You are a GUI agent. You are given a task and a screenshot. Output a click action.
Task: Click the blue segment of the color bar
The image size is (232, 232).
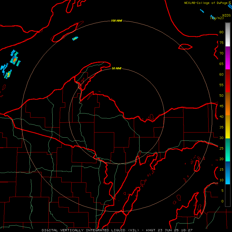point(228,173)
